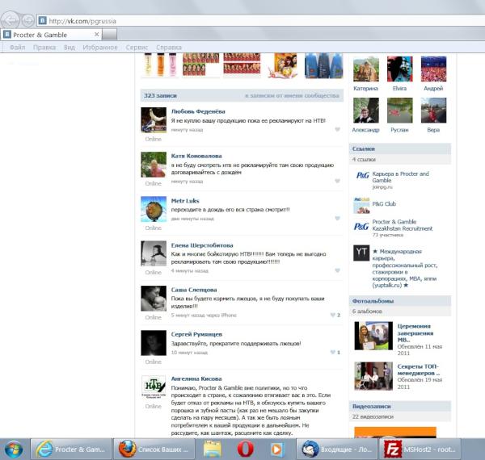Image resolution: width=485 pixels, height=460 pixels.
Task: Open the Церемония завершения album thumbnail
Action: pos(373,336)
